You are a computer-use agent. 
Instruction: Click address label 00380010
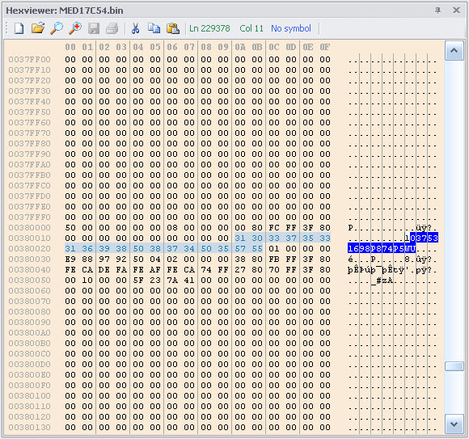tap(30, 238)
